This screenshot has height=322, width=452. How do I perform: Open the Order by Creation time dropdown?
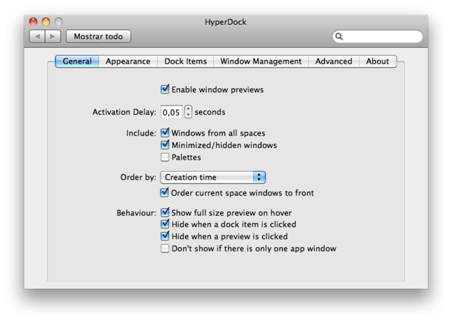coord(213,177)
